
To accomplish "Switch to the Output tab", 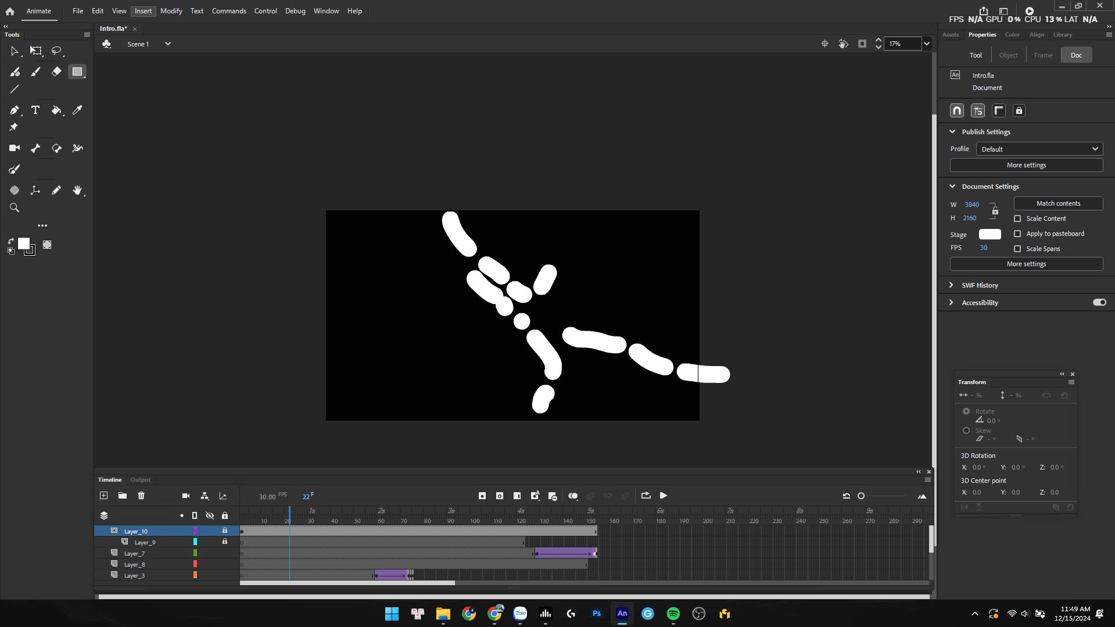I will tap(141, 480).
